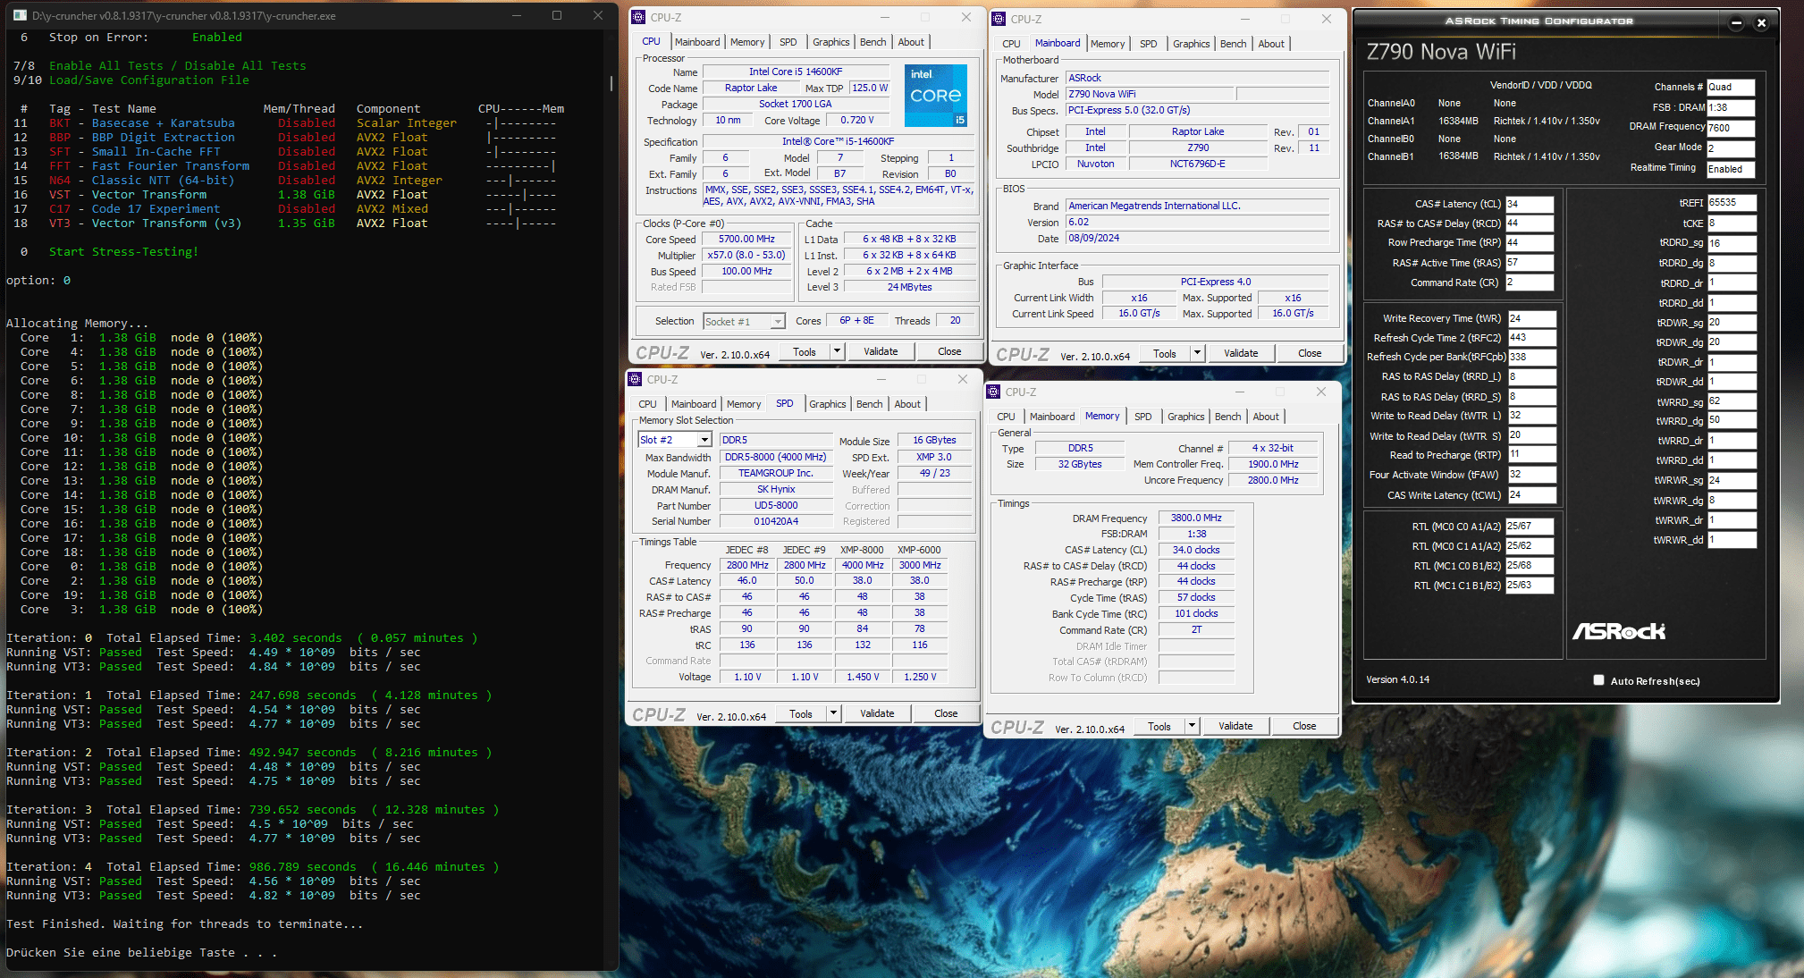The height and width of the screenshot is (978, 1804).
Task: Click the CAS Write Latency (tCWL) field
Action: tap(1531, 494)
